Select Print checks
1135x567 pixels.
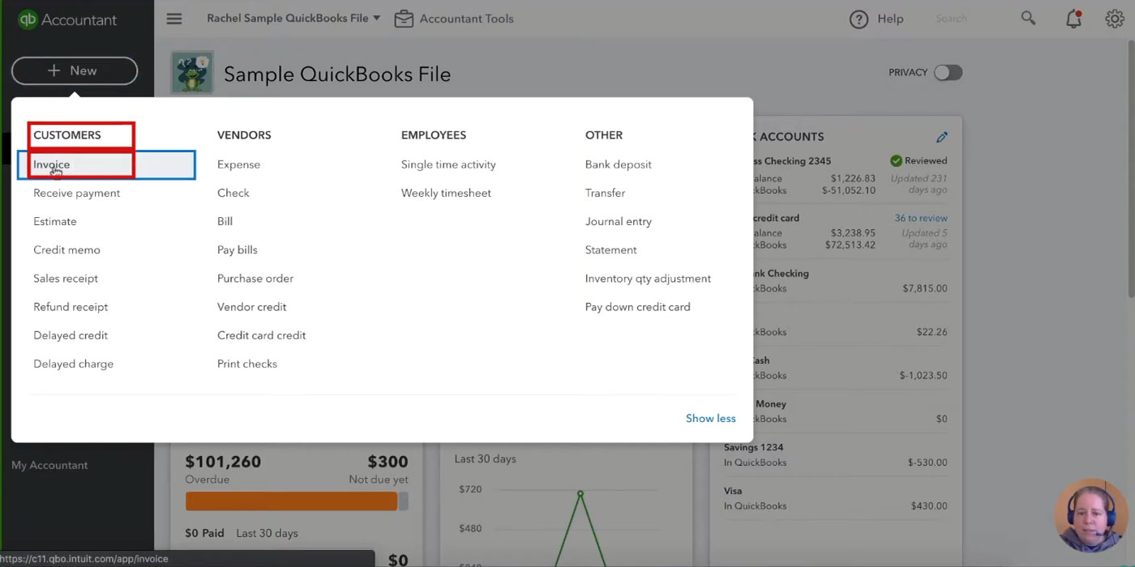click(247, 364)
